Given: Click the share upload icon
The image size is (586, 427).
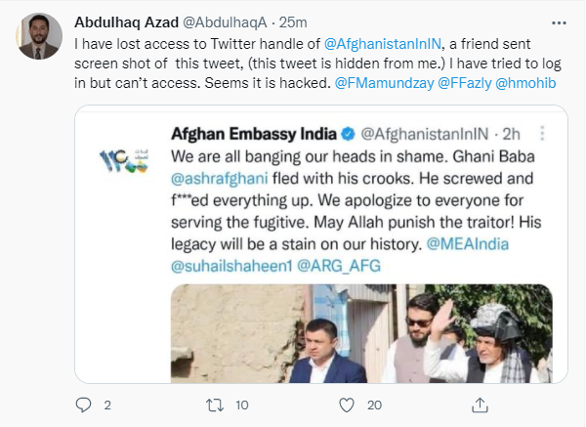Looking at the screenshot, I should [478, 405].
